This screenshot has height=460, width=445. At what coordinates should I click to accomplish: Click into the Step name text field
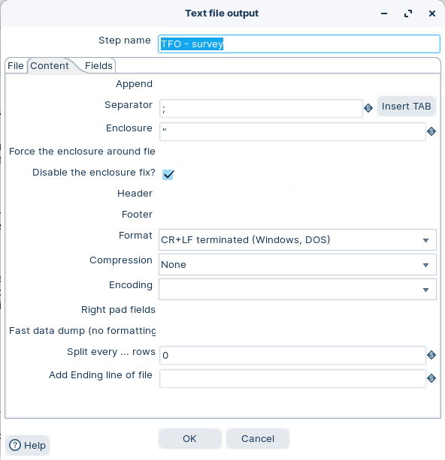pos(299,44)
